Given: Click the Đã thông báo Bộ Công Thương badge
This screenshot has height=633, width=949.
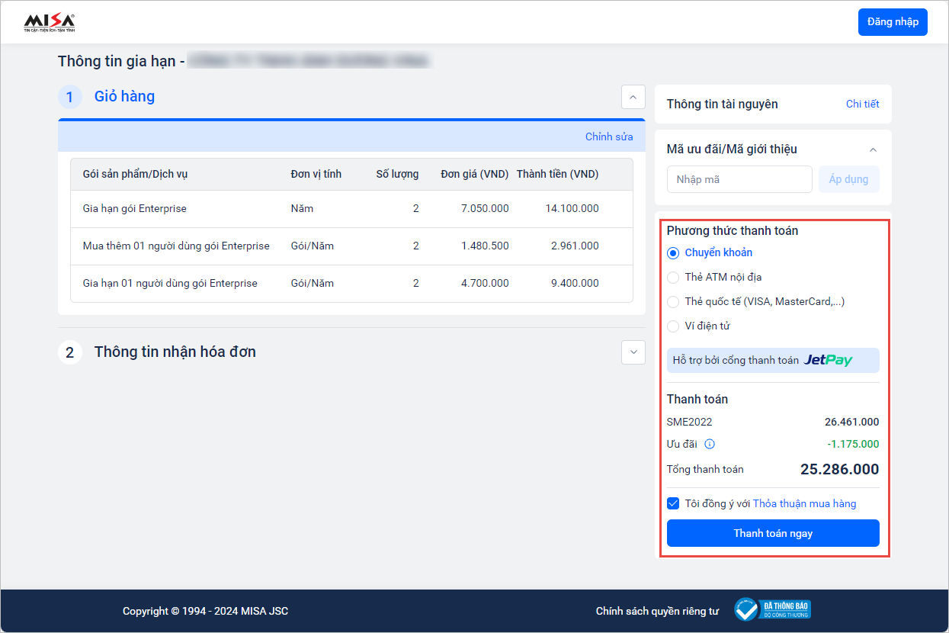Looking at the screenshot, I should point(771,609).
